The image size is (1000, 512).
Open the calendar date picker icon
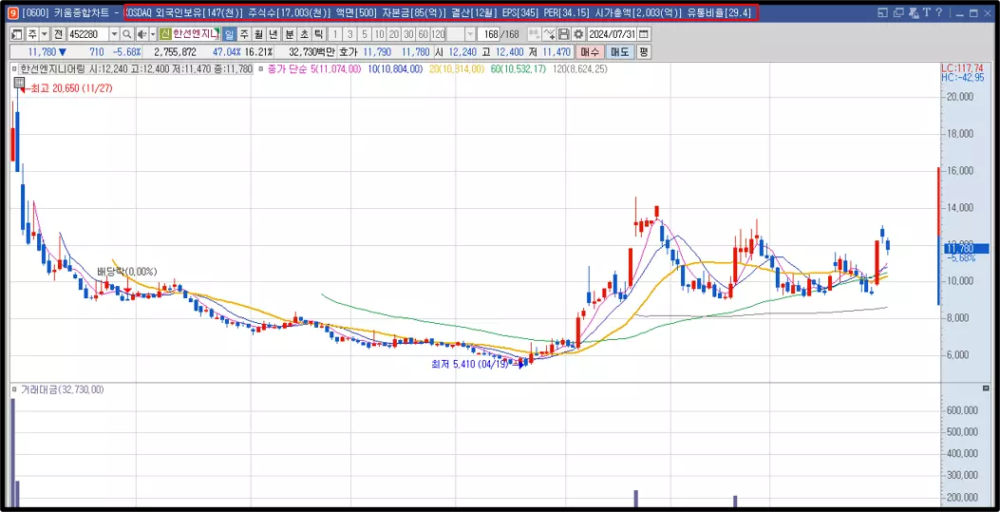pyautogui.click(x=644, y=34)
